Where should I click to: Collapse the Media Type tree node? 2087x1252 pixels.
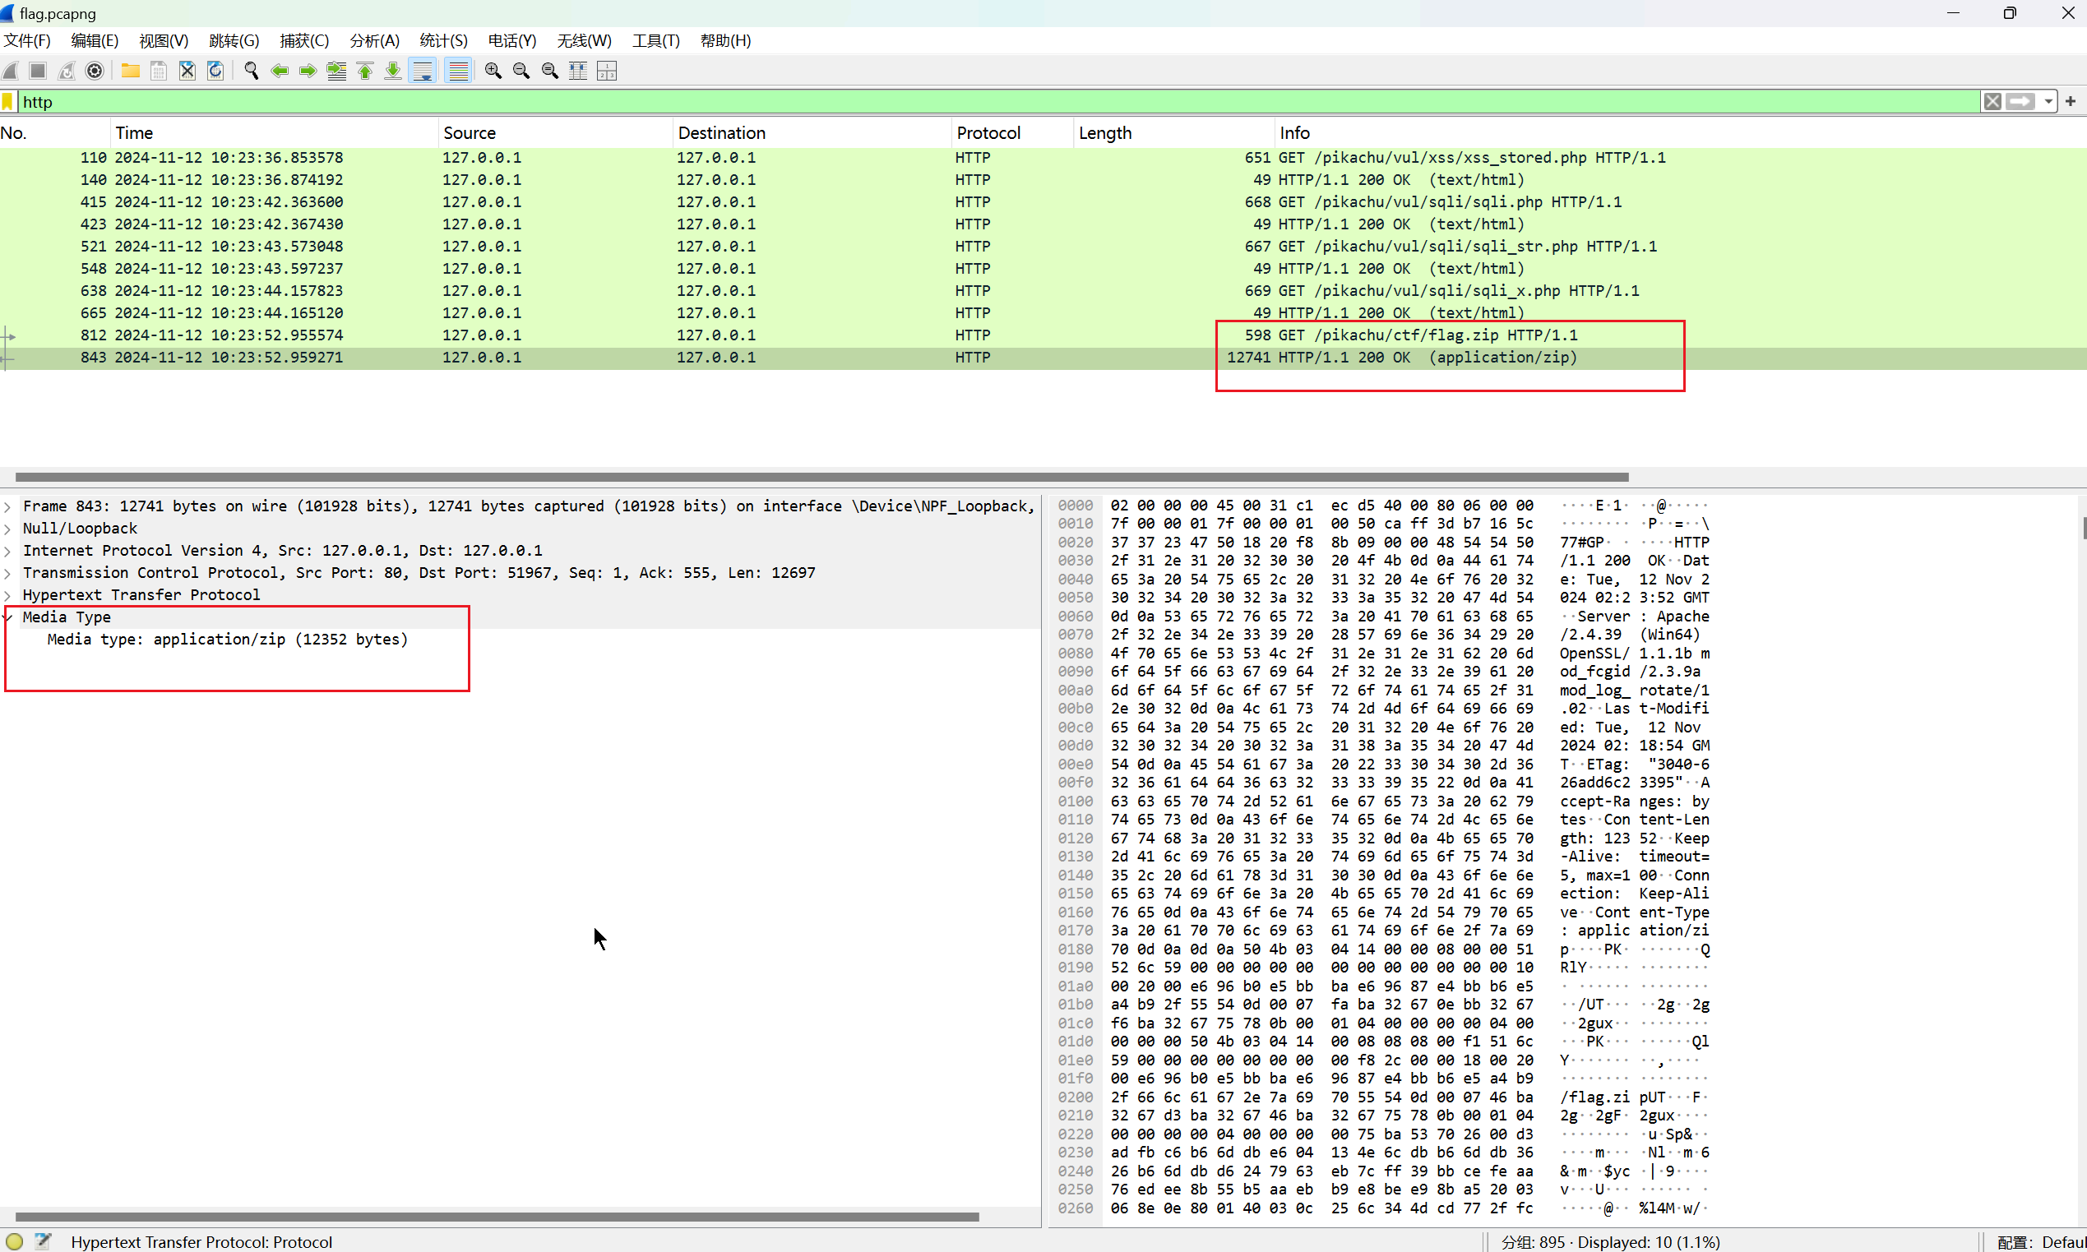click(x=8, y=617)
